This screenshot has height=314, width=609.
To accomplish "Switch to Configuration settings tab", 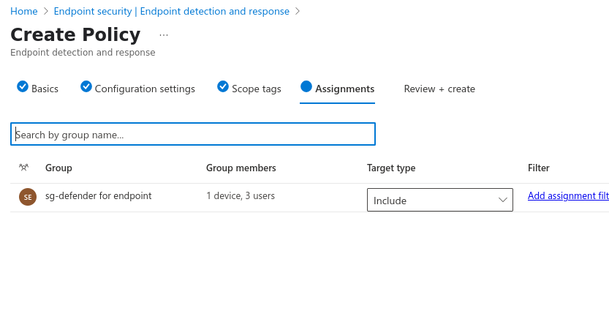I will click(145, 89).
